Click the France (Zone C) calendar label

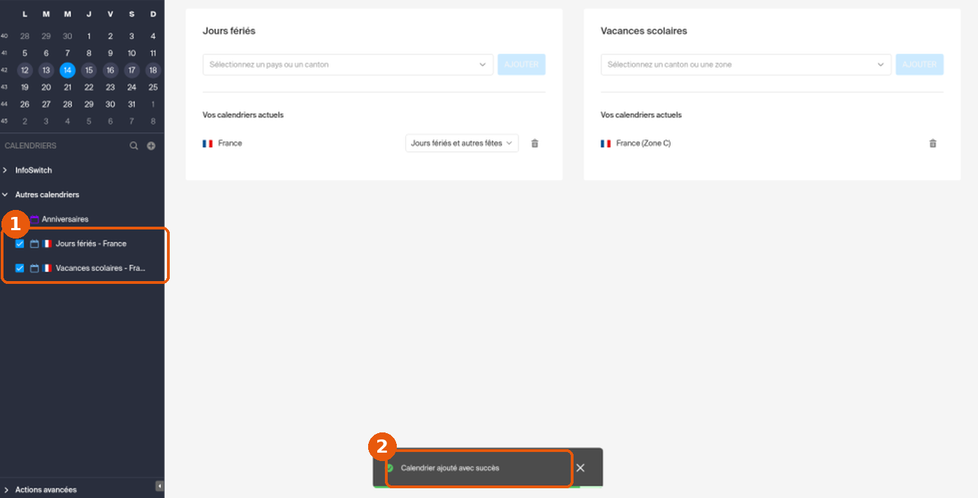(643, 143)
